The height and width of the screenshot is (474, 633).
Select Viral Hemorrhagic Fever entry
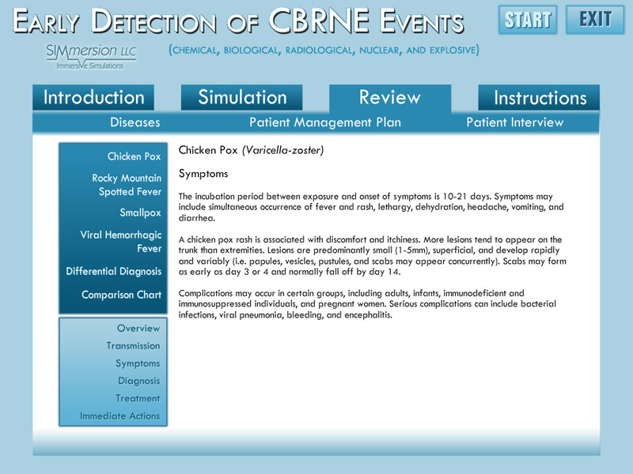click(121, 242)
